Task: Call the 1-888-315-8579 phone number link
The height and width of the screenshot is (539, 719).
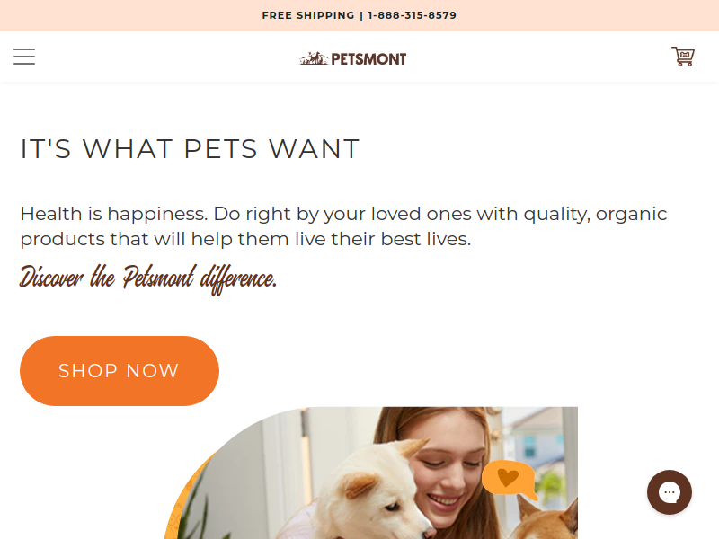Action: coord(413,15)
